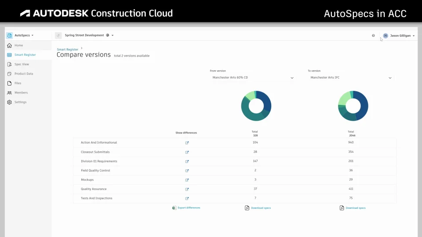This screenshot has width=422, height=237.
Task: Click the AutoSpecs product logo icon
Action: (x=9, y=36)
